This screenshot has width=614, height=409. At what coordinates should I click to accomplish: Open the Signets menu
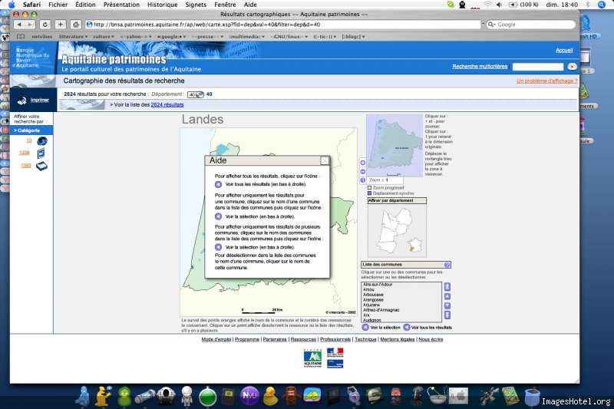196,5
